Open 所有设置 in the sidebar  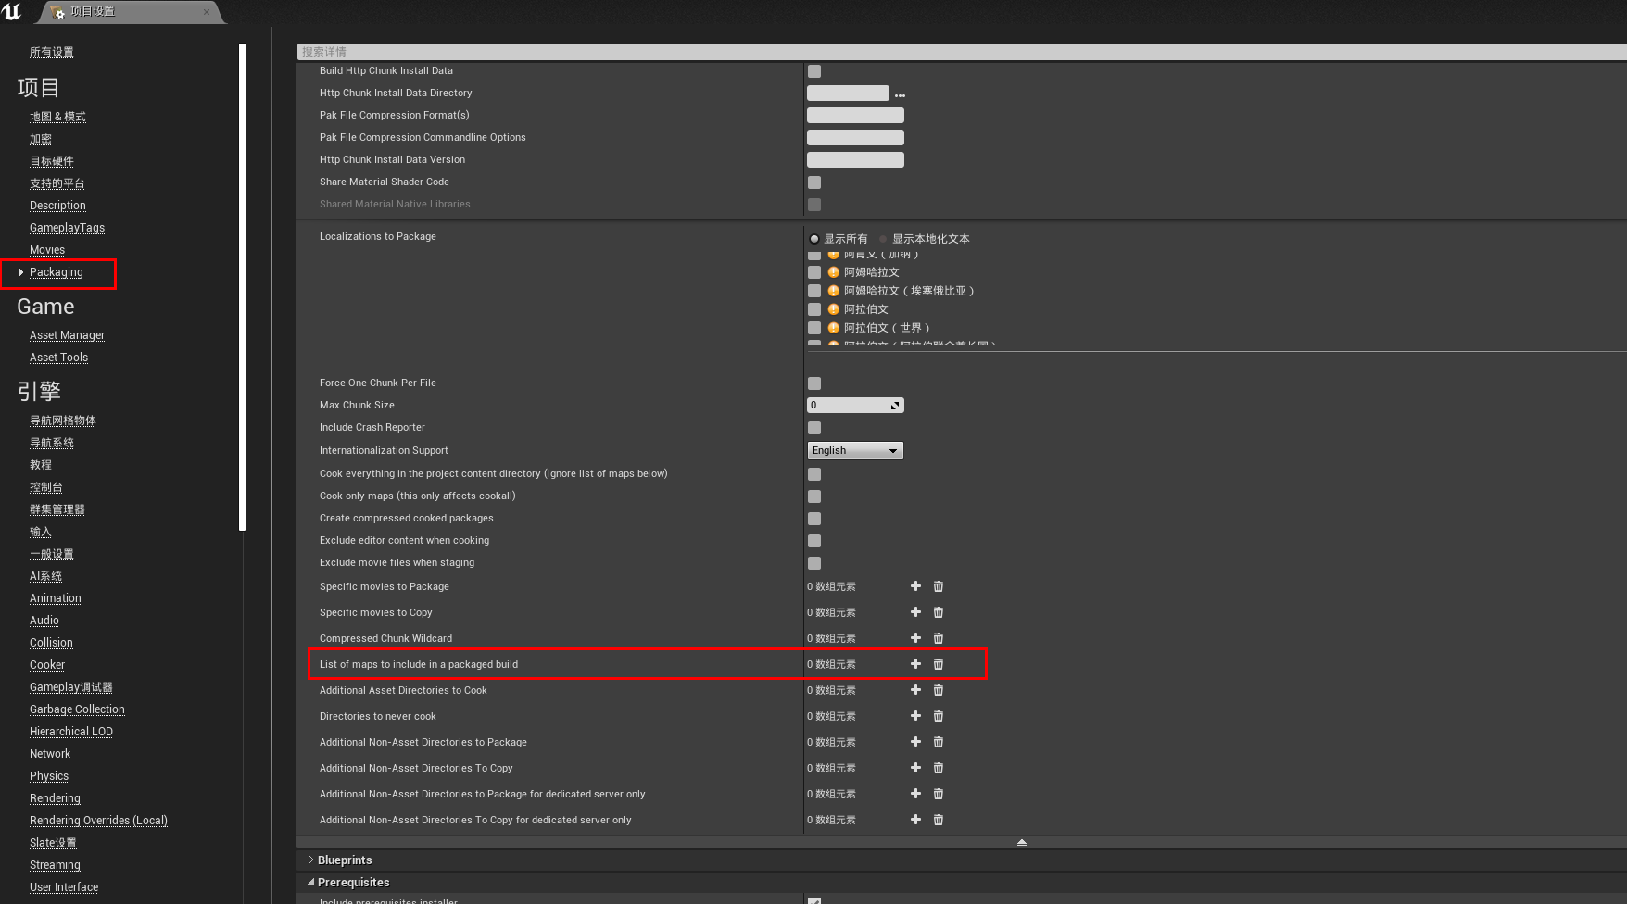coord(52,51)
